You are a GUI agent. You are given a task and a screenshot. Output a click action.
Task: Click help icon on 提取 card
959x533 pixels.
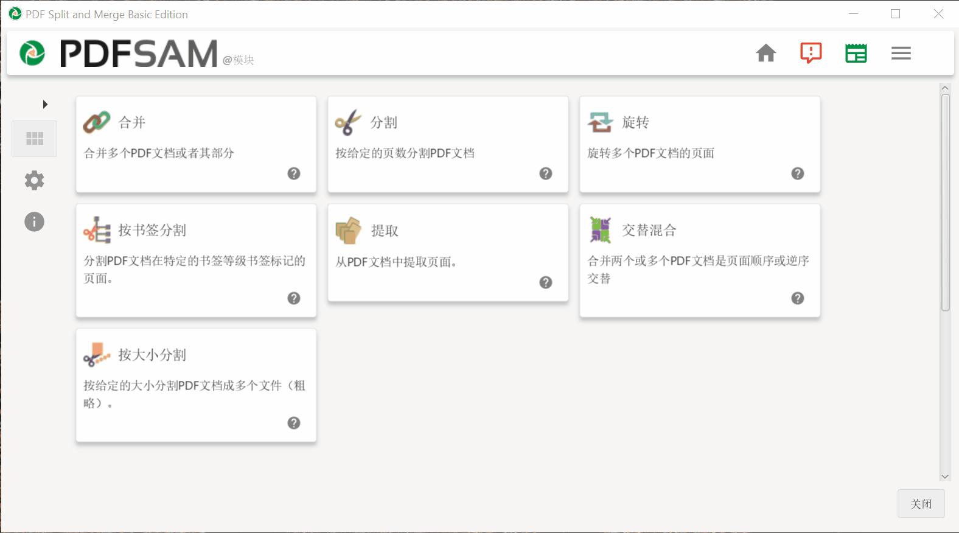coord(546,282)
